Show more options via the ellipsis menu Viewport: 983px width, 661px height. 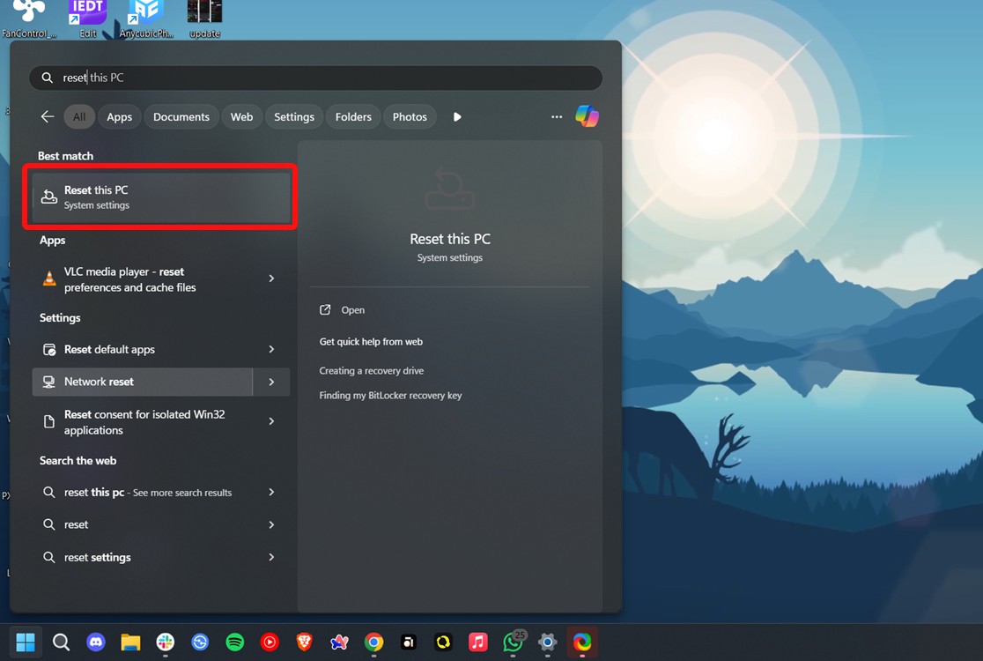pyautogui.click(x=557, y=115)
